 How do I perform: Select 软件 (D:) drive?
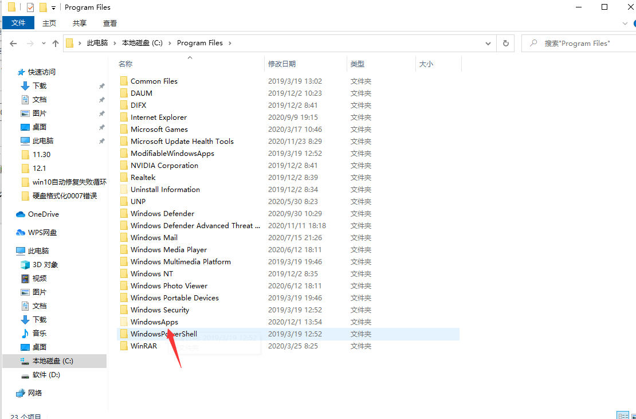coord(46,375)
